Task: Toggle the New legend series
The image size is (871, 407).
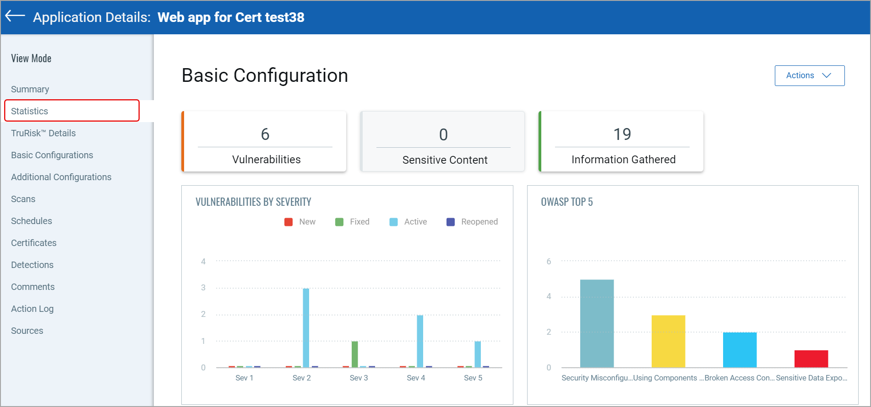Action: click(x=300, y=222)
